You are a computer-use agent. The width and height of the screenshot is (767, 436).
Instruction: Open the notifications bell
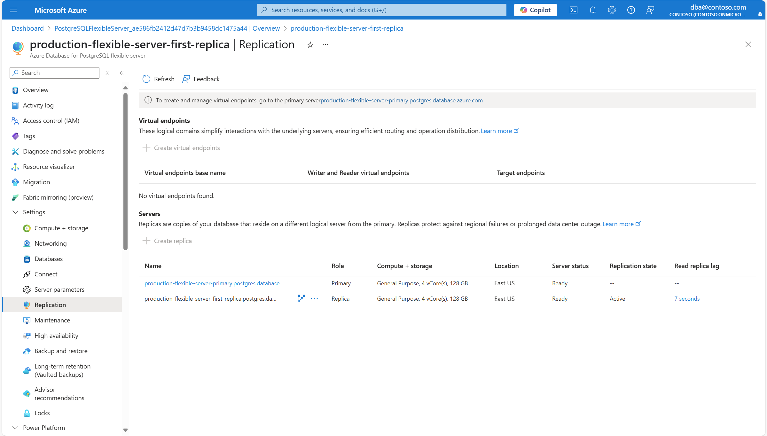pos(593,10)
